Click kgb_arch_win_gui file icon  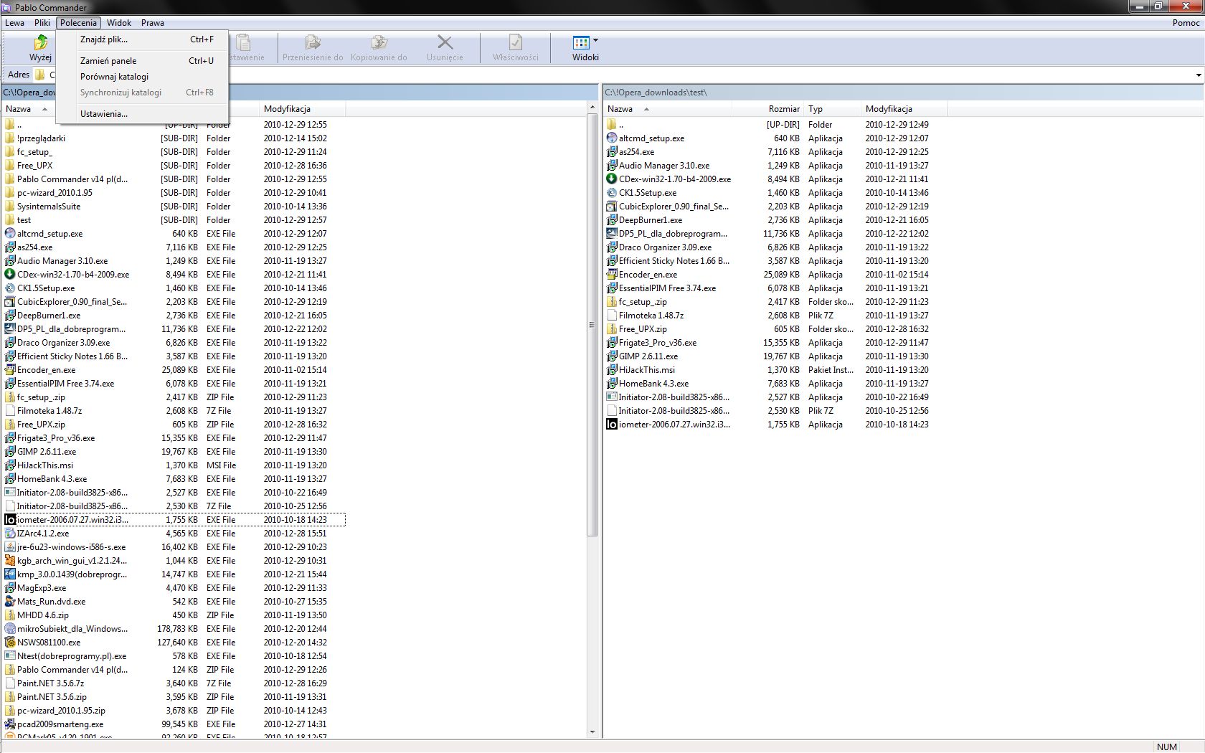coord(10,561)
